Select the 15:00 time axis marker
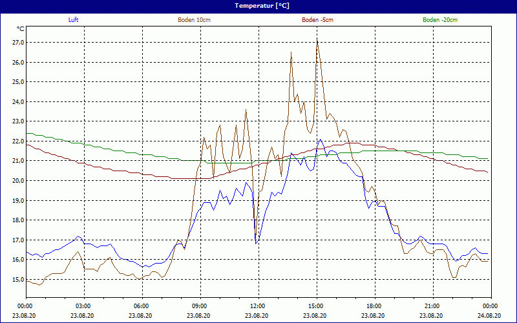 click(316, 306)
